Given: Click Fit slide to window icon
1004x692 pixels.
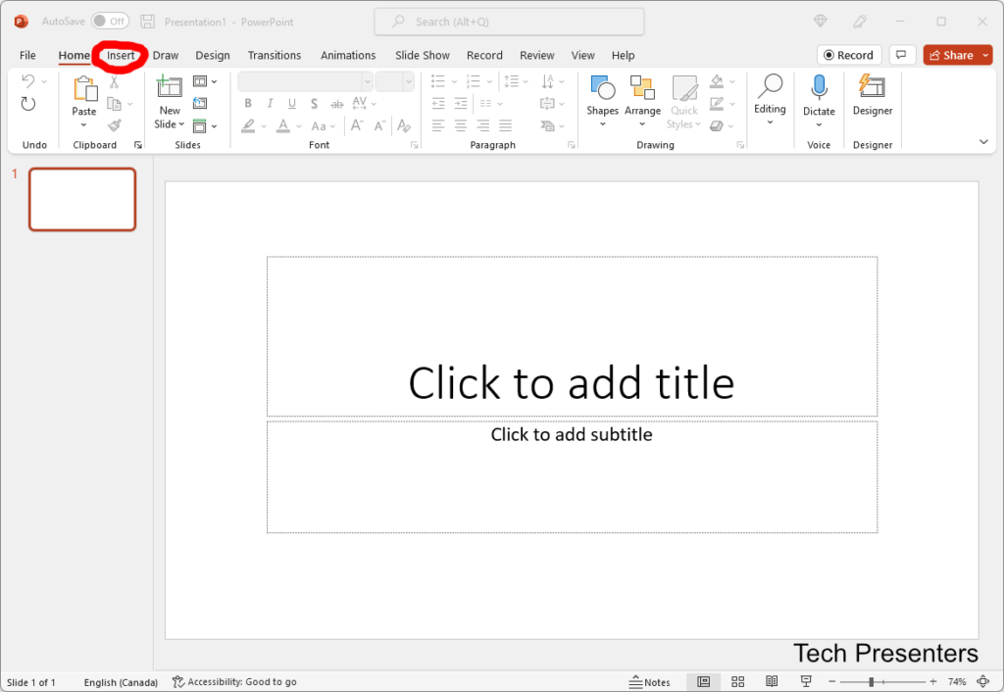Looking at the screenshot, I should [983, 682].
